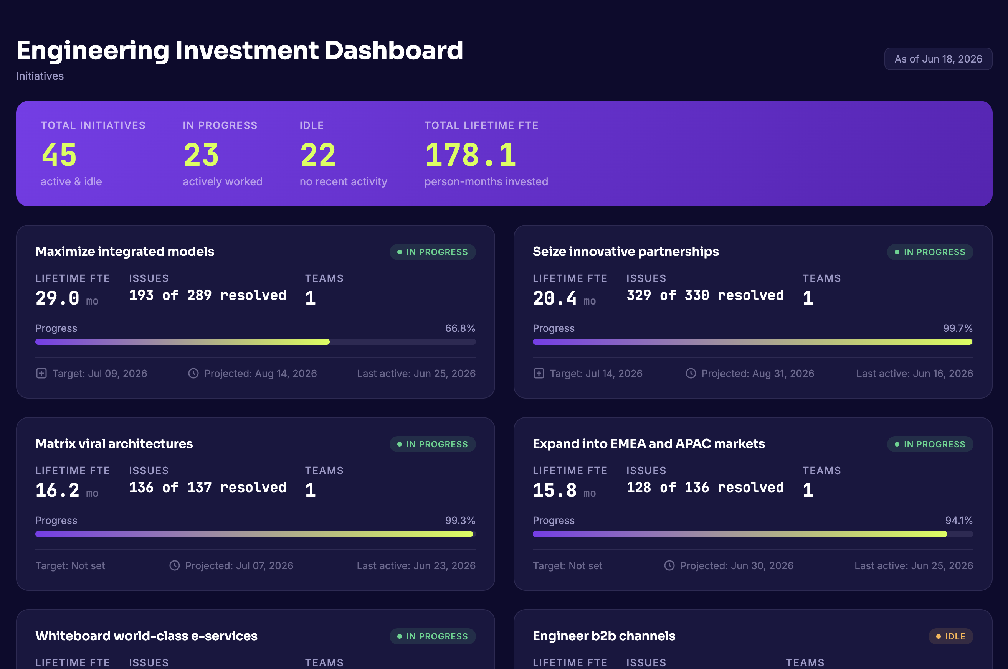
Task: Click the 99.3% progress bar for Matrix viral architectures
Action: point(255,534)
